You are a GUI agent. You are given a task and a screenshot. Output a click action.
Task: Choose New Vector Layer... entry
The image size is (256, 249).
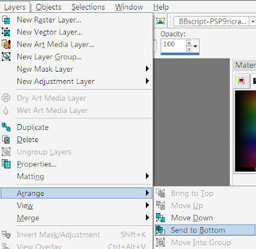(76, 32)
